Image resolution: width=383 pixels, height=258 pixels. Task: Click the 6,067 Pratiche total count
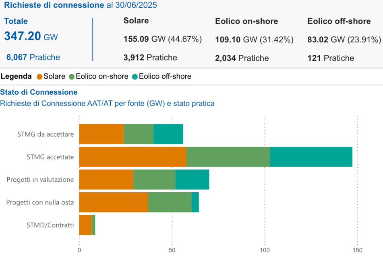pos(33,57)
